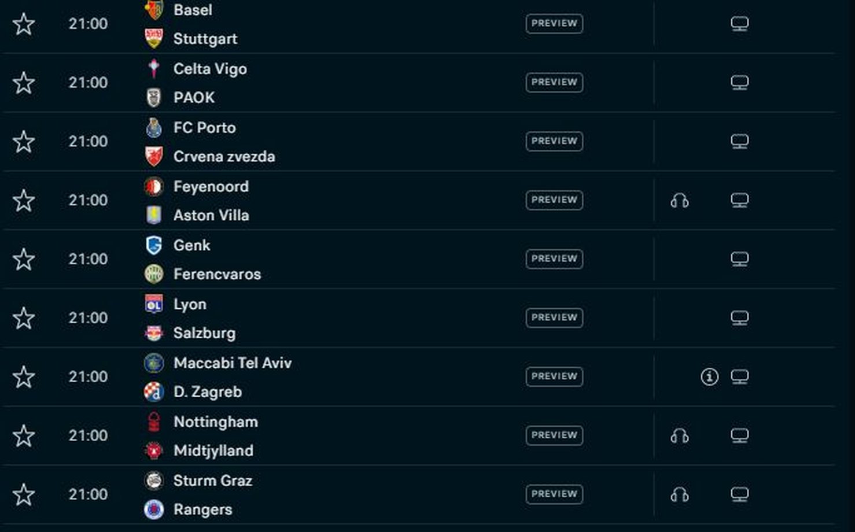Star the Nottingham vs Midtjylland match
855x532 pixels.
click(24, 436)
